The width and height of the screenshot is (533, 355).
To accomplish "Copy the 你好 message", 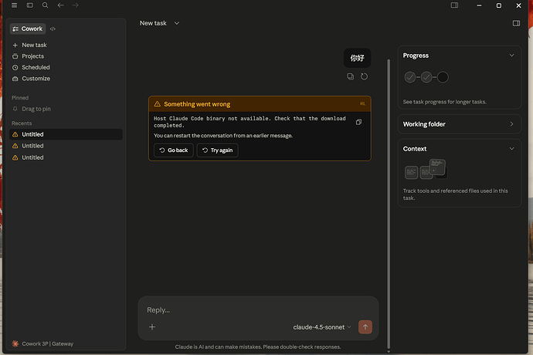I will [350, 76].
